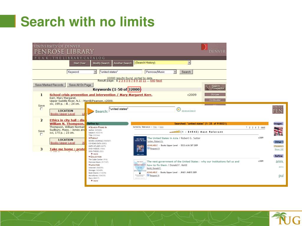Click author link Sutter, Robert G.

pyautogui.click(x=155, y=142)
